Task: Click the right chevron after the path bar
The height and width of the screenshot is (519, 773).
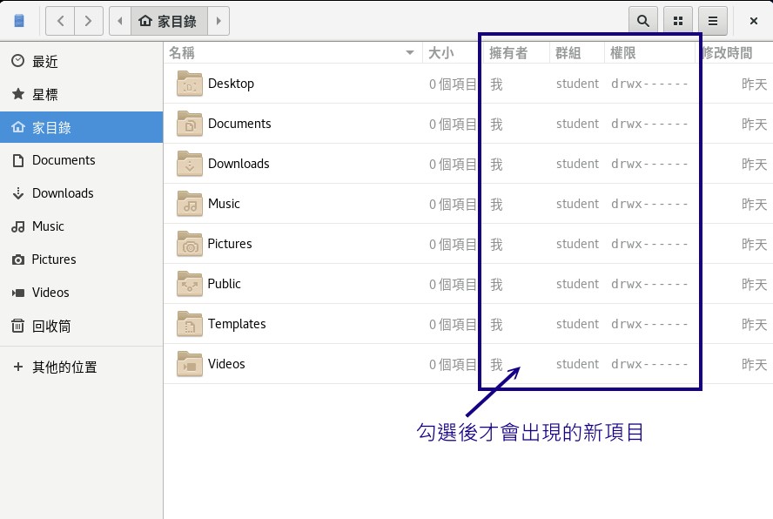Action: point(220,20)
